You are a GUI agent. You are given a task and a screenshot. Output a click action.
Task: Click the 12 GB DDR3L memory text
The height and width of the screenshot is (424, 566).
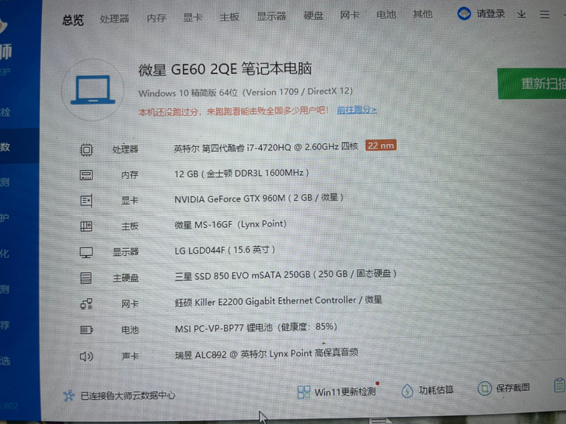point(242,173)
